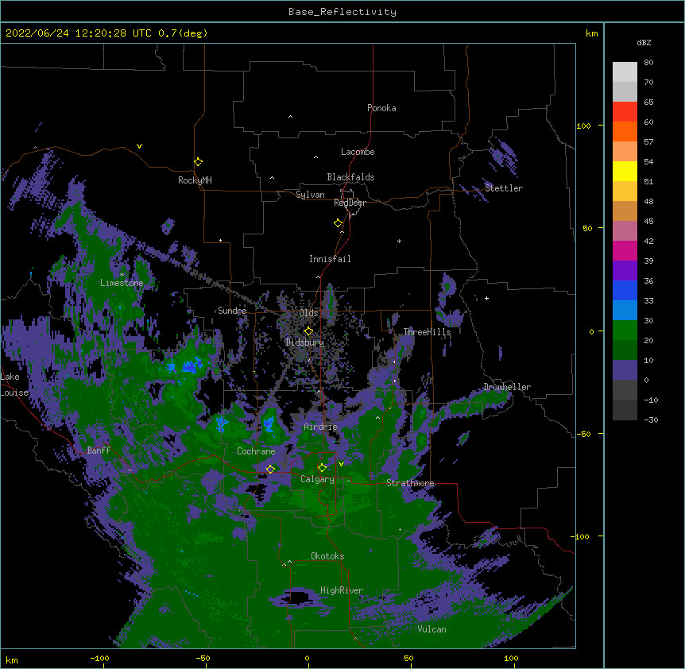This screenshot has height=669, width=685.
Task: Select the 36 dBZ blue legend swatch
Action: tap(625, 290)
